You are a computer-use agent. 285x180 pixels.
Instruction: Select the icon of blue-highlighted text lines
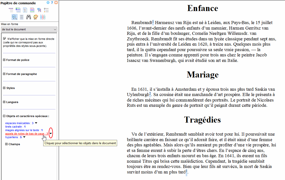[x=22, y=17]
